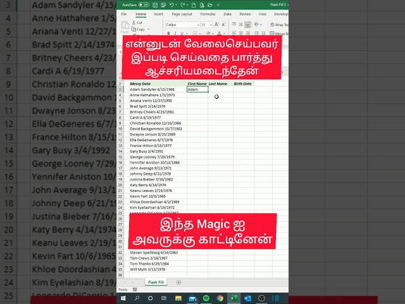This screenshot has height=304, width=405.
Task: Select cell Brad Spitt 2/14/1974
Action: pos(158,106)
